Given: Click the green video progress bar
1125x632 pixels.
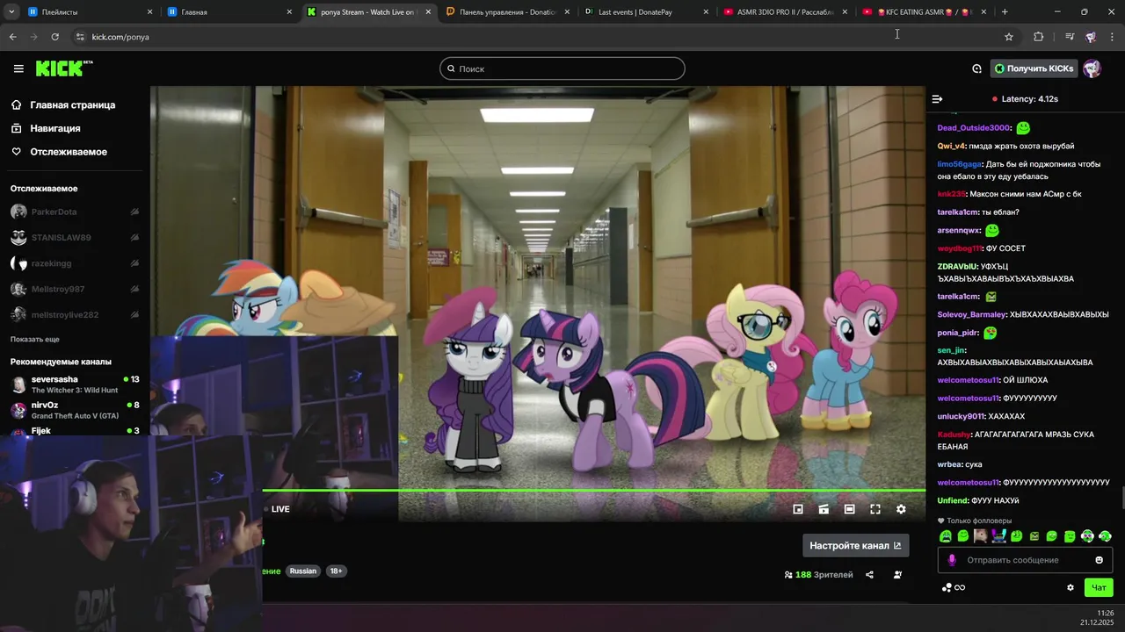Looking at the screenshot, I should click(x=593, y=491).
